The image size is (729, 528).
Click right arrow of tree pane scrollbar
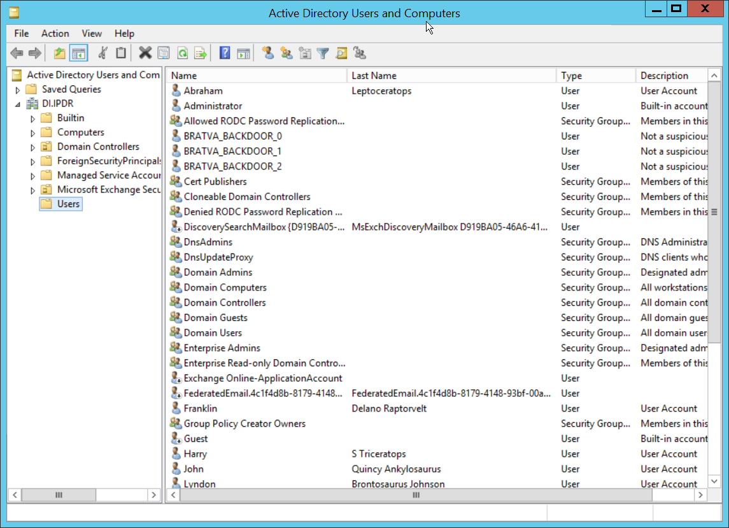154,495
